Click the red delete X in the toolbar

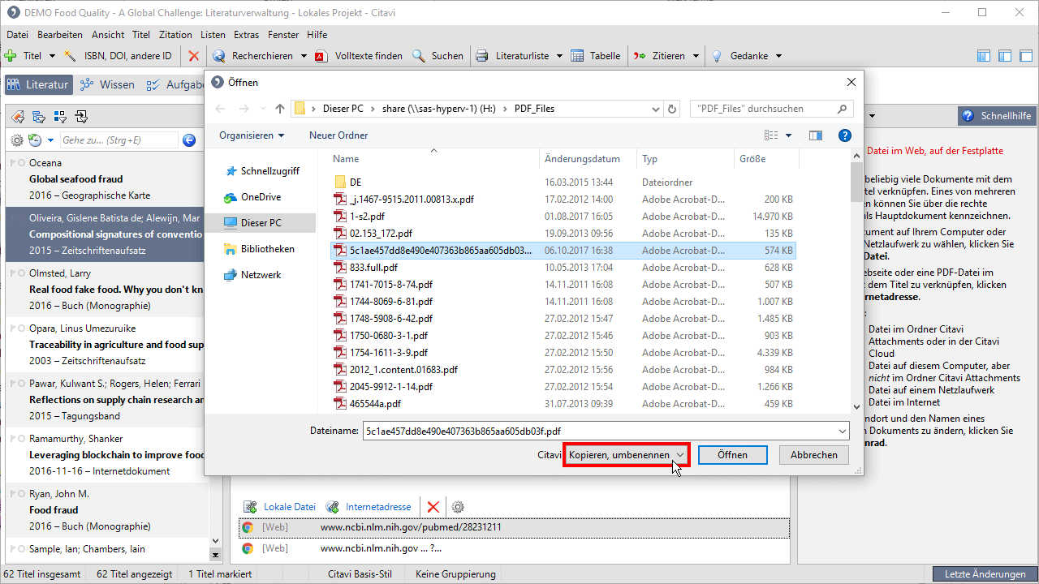point(193,56)
